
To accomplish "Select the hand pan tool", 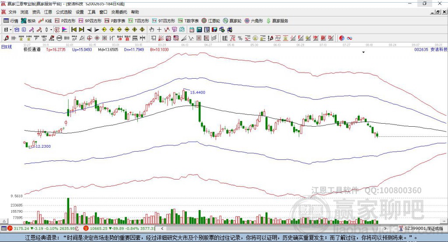I will coord(151,30).
